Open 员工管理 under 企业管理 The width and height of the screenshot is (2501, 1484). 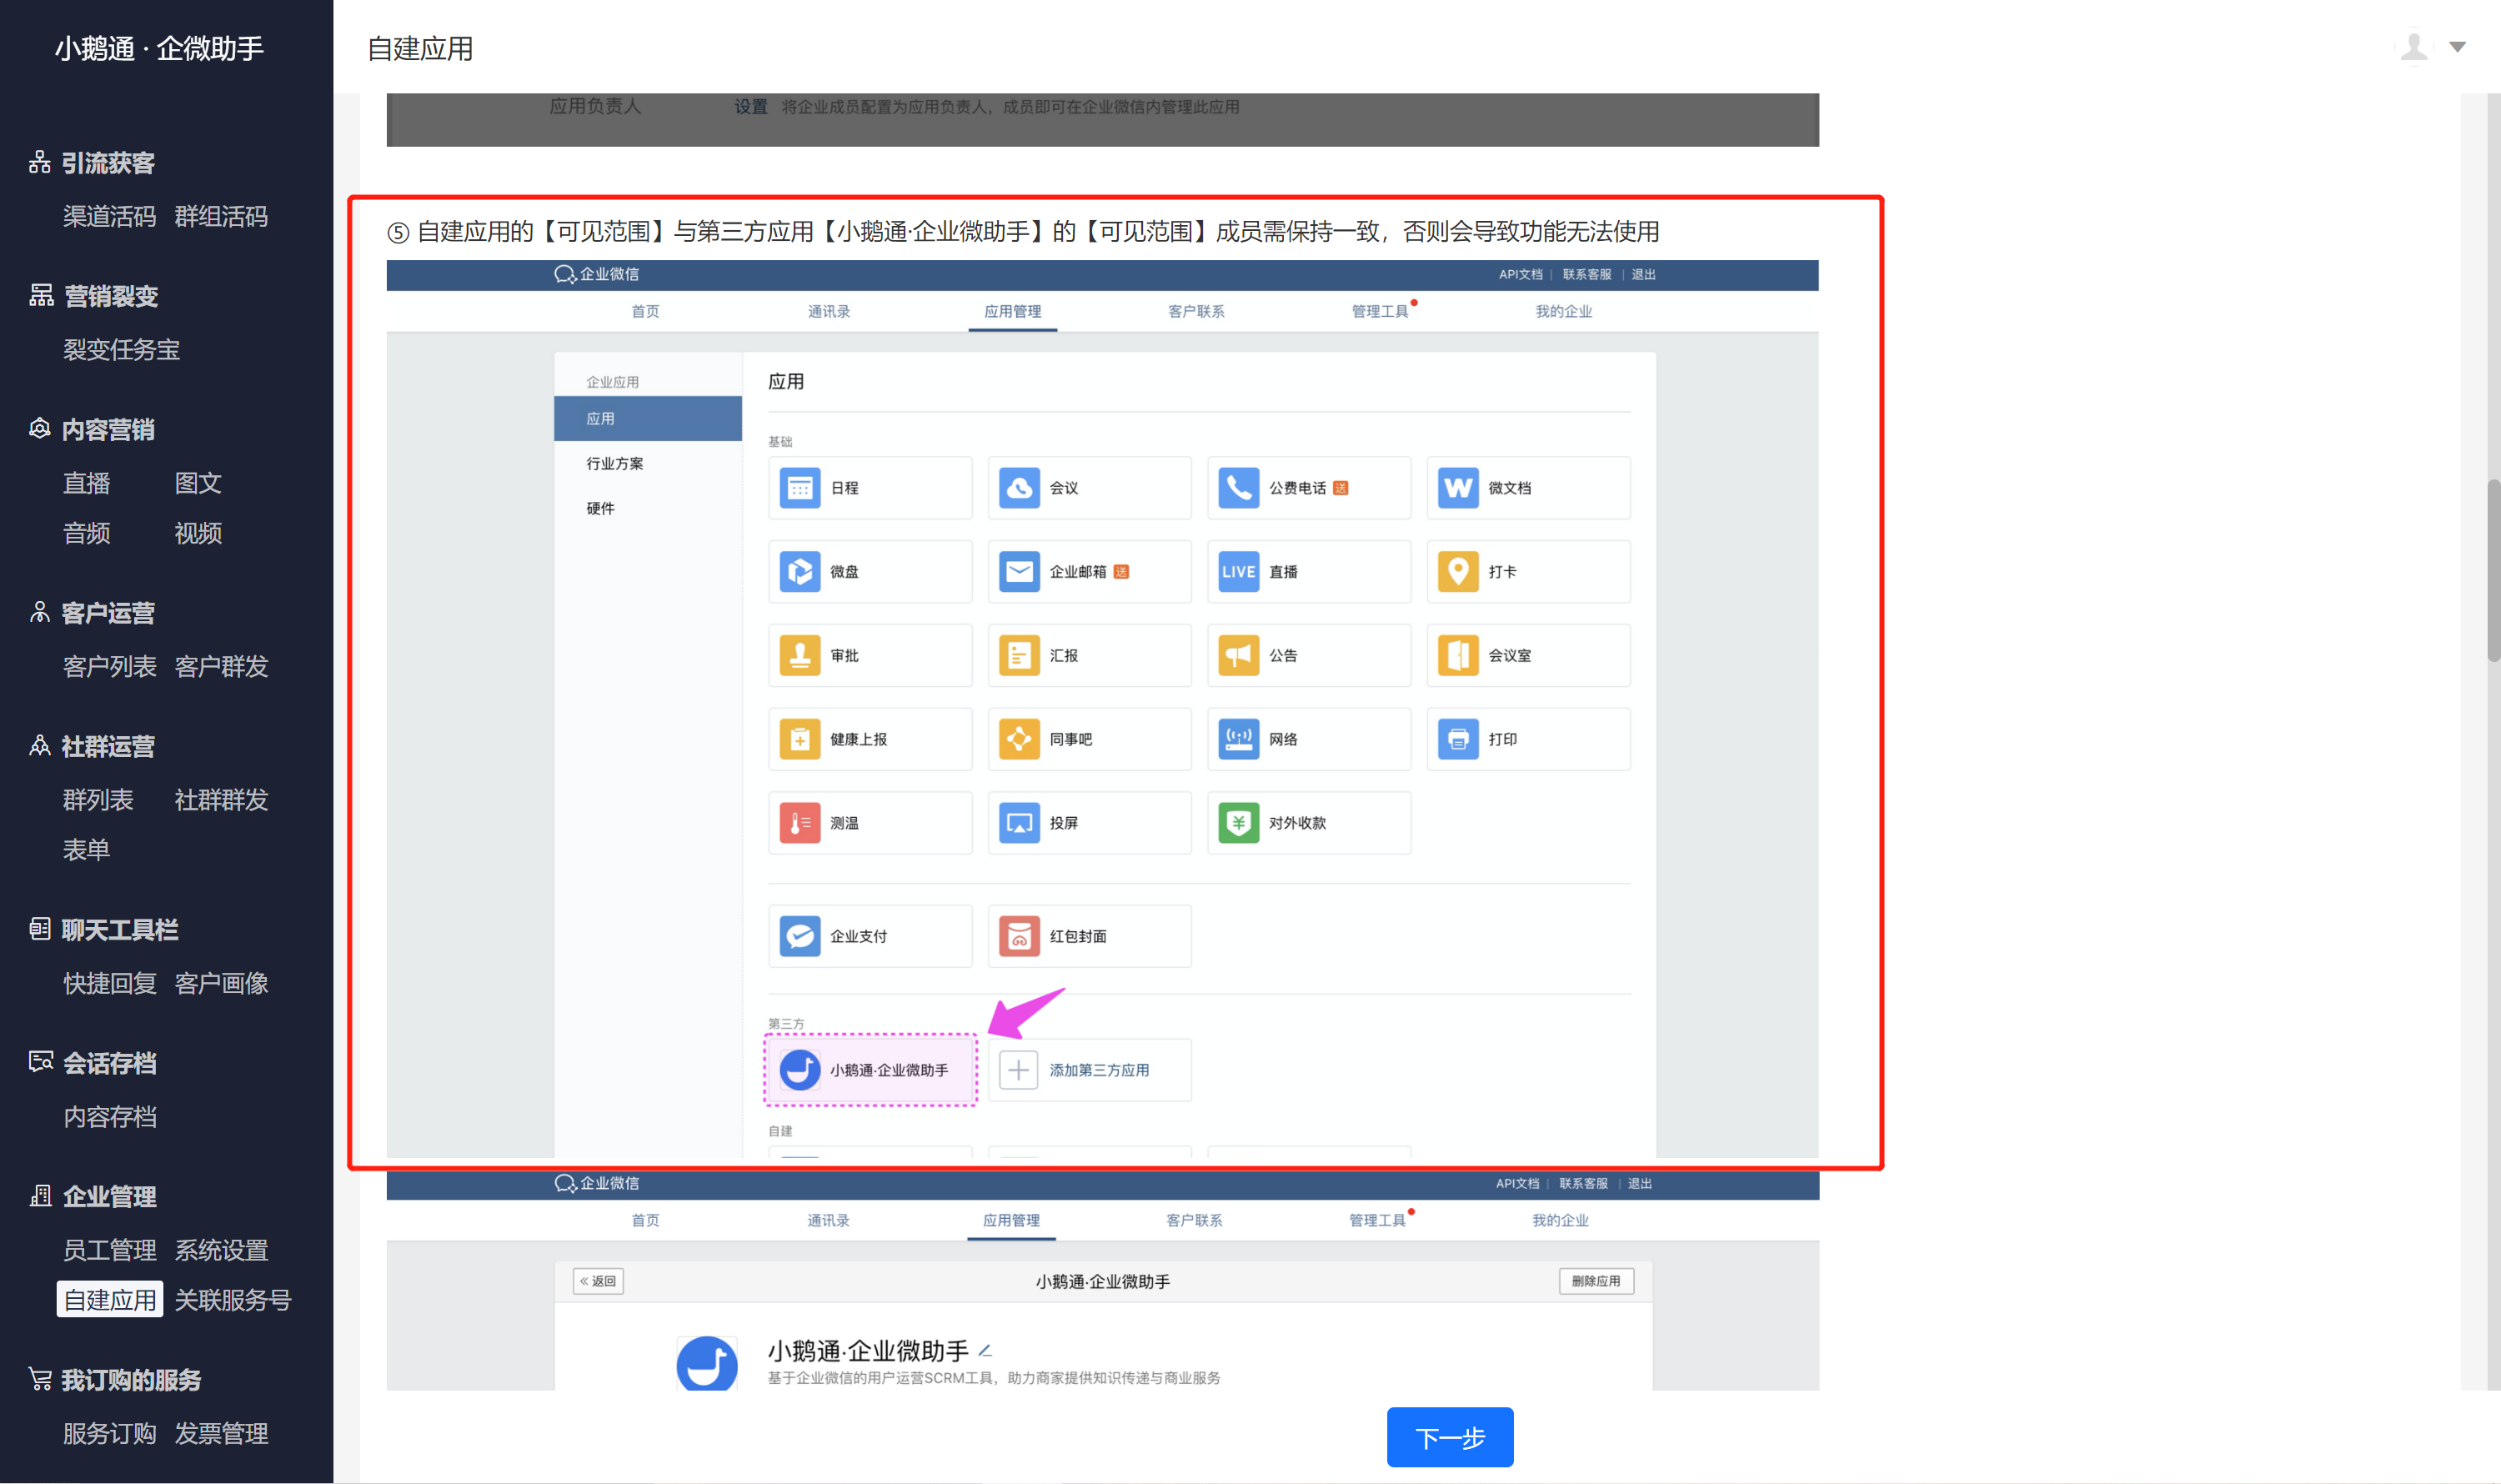pyautogui.click(x=110, y=1250)
